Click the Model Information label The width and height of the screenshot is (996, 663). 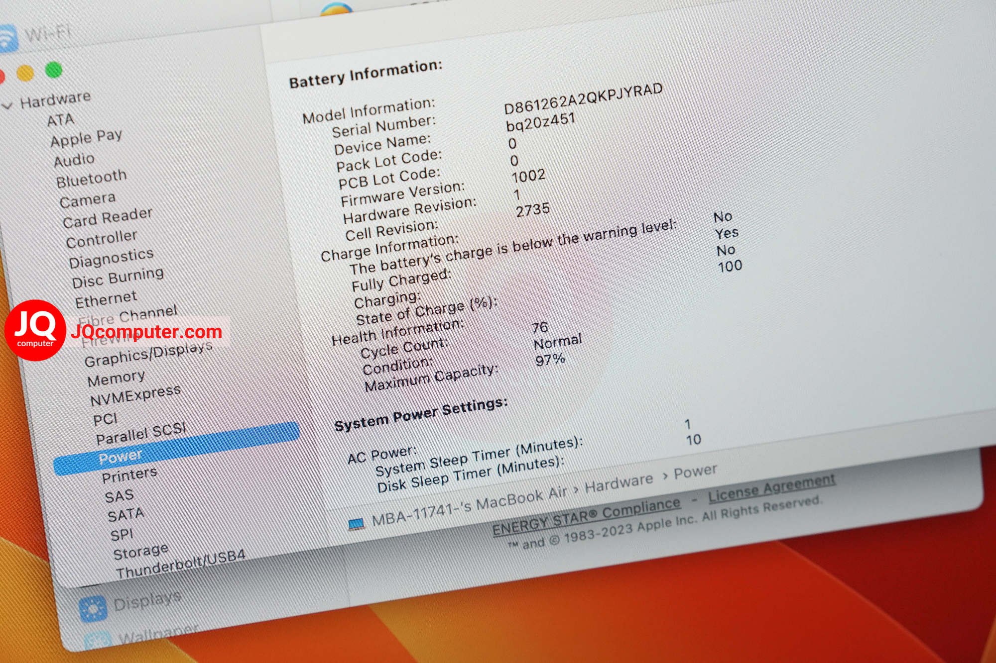click(x=369, y=110)
